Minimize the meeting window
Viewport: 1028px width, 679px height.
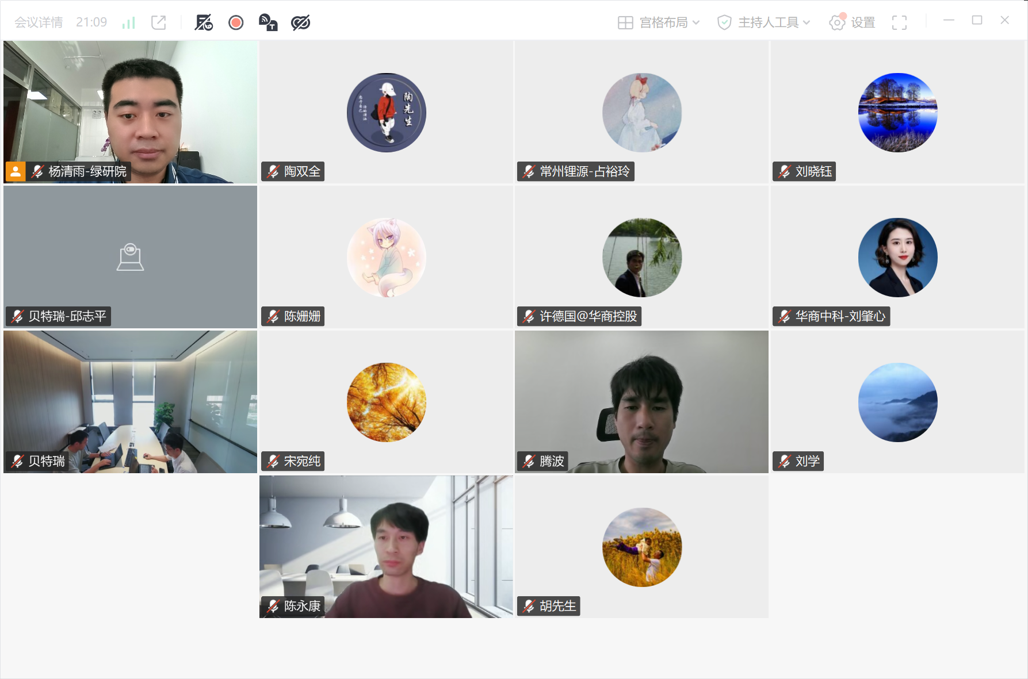pyautogui.click(x=949, y=20)
